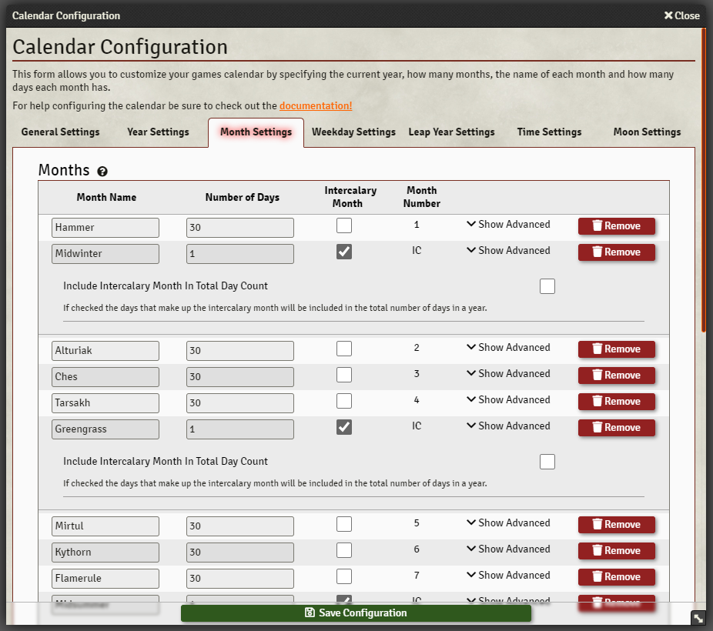Toggle Intercalary Month for Hammer

343,225
